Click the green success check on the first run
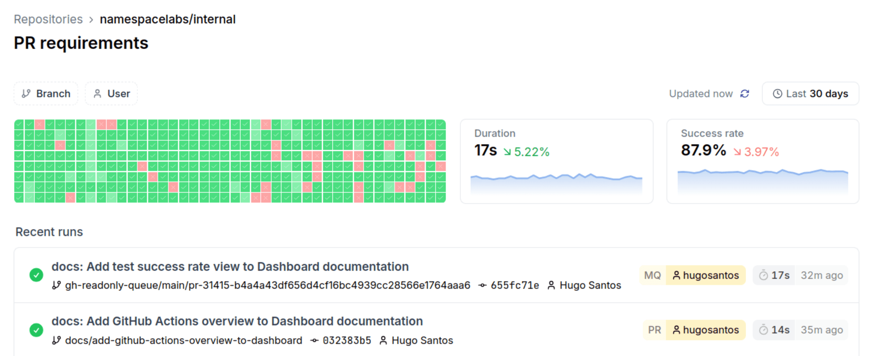 pos(36,275)
